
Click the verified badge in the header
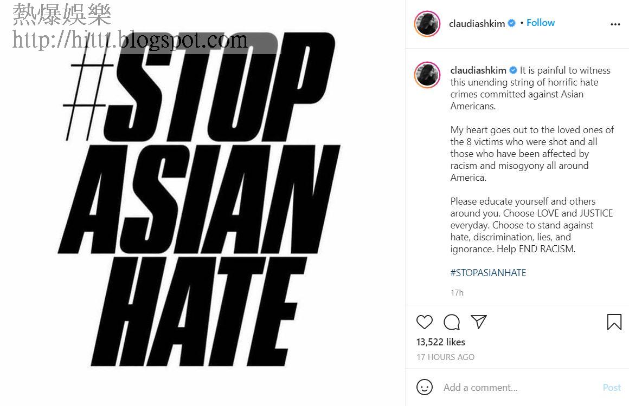click(x=511, y=23)
